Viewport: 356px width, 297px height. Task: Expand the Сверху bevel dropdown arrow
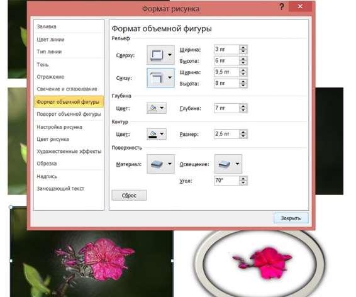point(170,55)
